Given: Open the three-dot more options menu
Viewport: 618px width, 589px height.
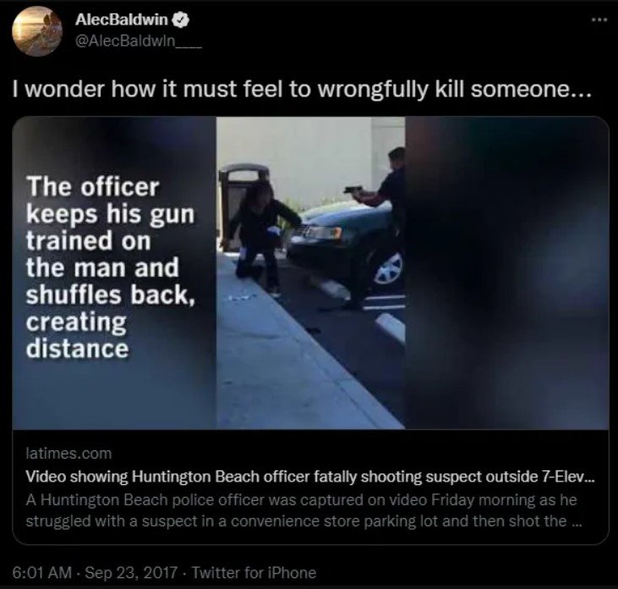Looking at the screenshot, I should (600, 19).
